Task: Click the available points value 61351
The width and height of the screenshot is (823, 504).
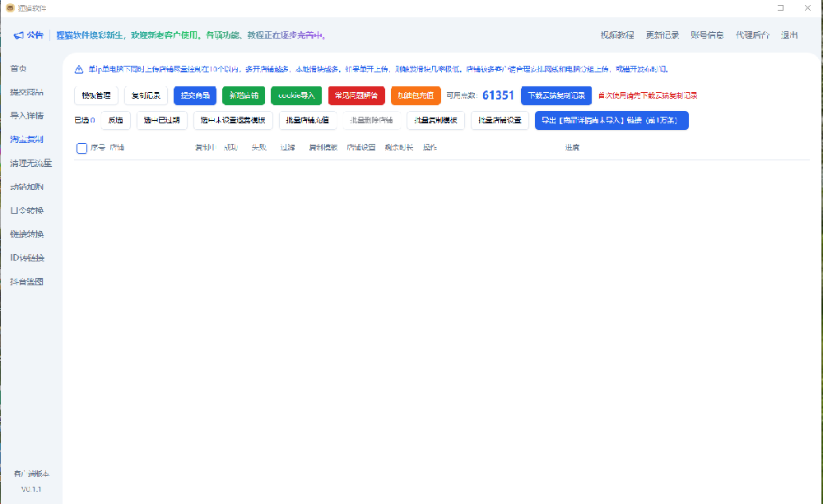Action: tap(498, 95)
